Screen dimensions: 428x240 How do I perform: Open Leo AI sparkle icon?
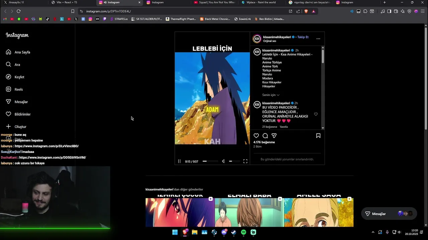[x=403, y=11]
